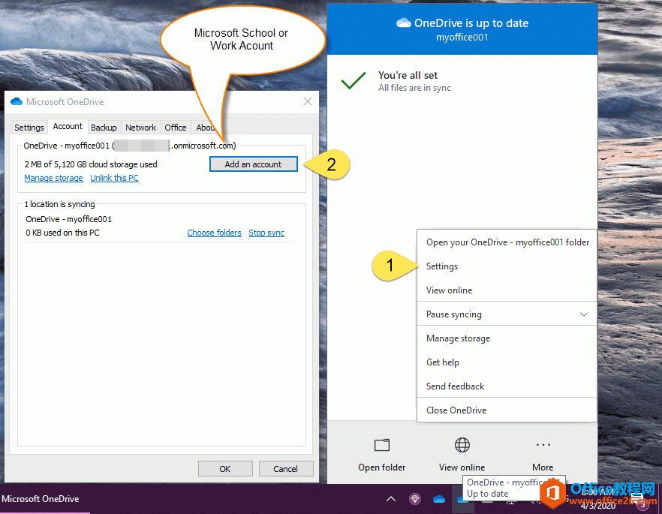The height and width of the screenshot is (514, 662).
Task: Select Settings from the context menu
Action: coord(441,266)
